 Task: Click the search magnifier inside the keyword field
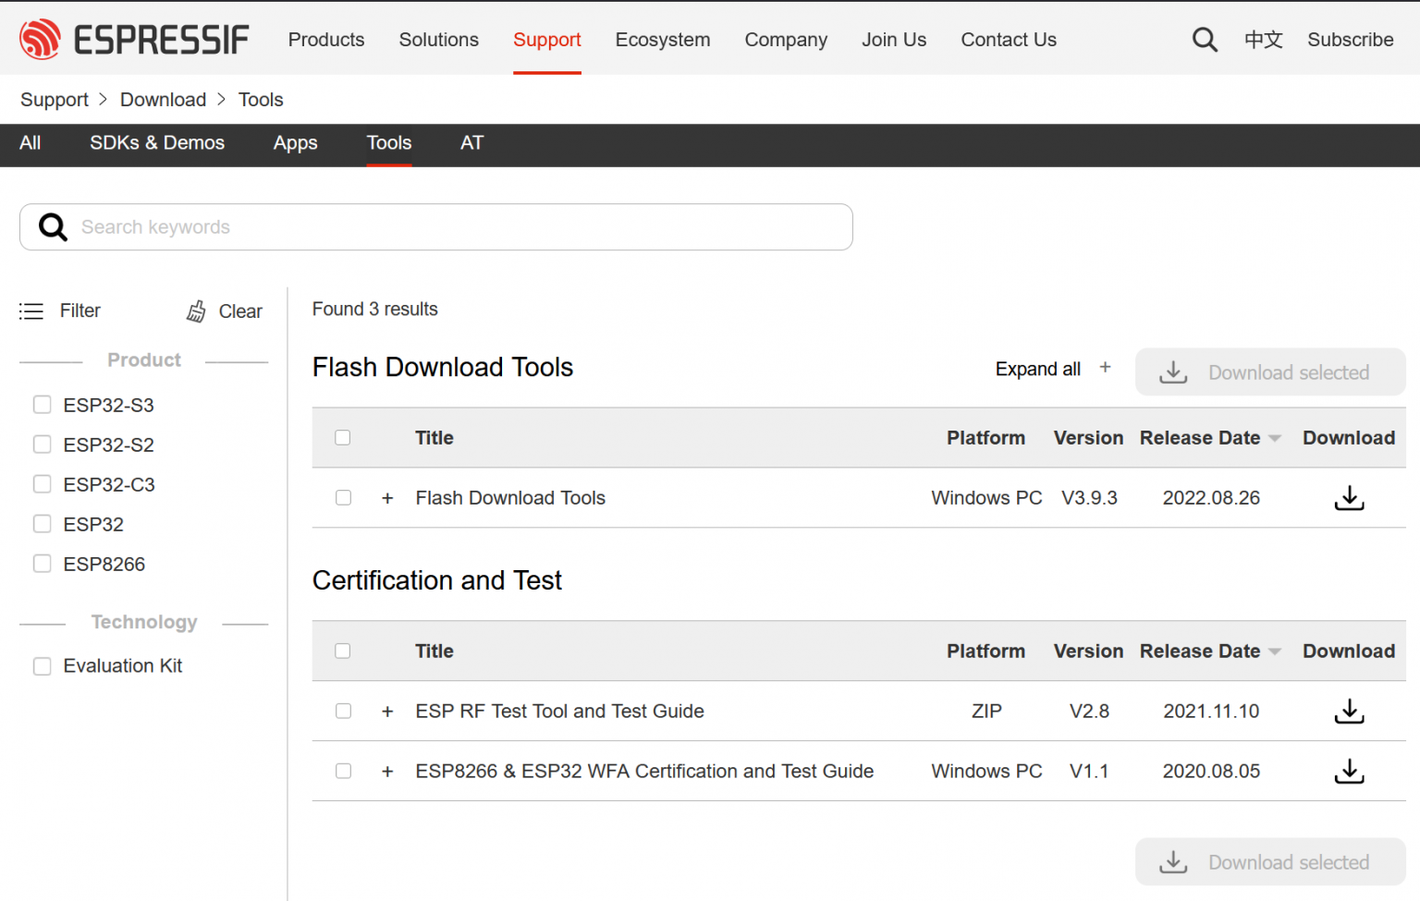point(53,226)
